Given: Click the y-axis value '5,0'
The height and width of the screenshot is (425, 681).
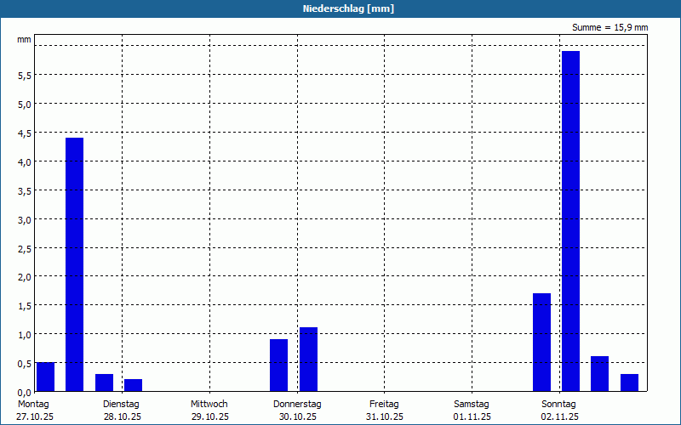Looking at the screenshot, I should click(25, 105).
